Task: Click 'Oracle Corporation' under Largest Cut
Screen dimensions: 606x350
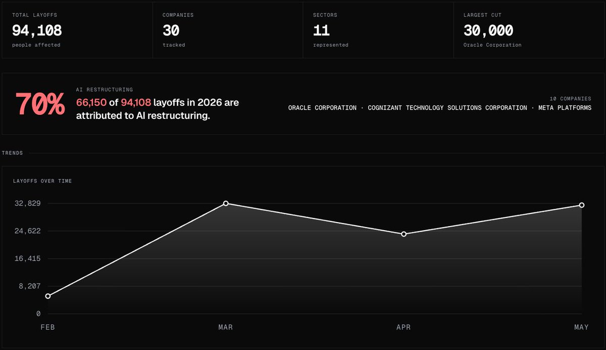Action: tap(492, 45)
